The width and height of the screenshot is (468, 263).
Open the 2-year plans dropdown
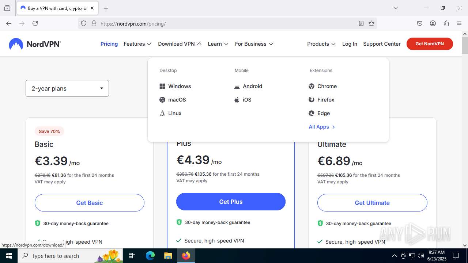[x=67, y=88]
